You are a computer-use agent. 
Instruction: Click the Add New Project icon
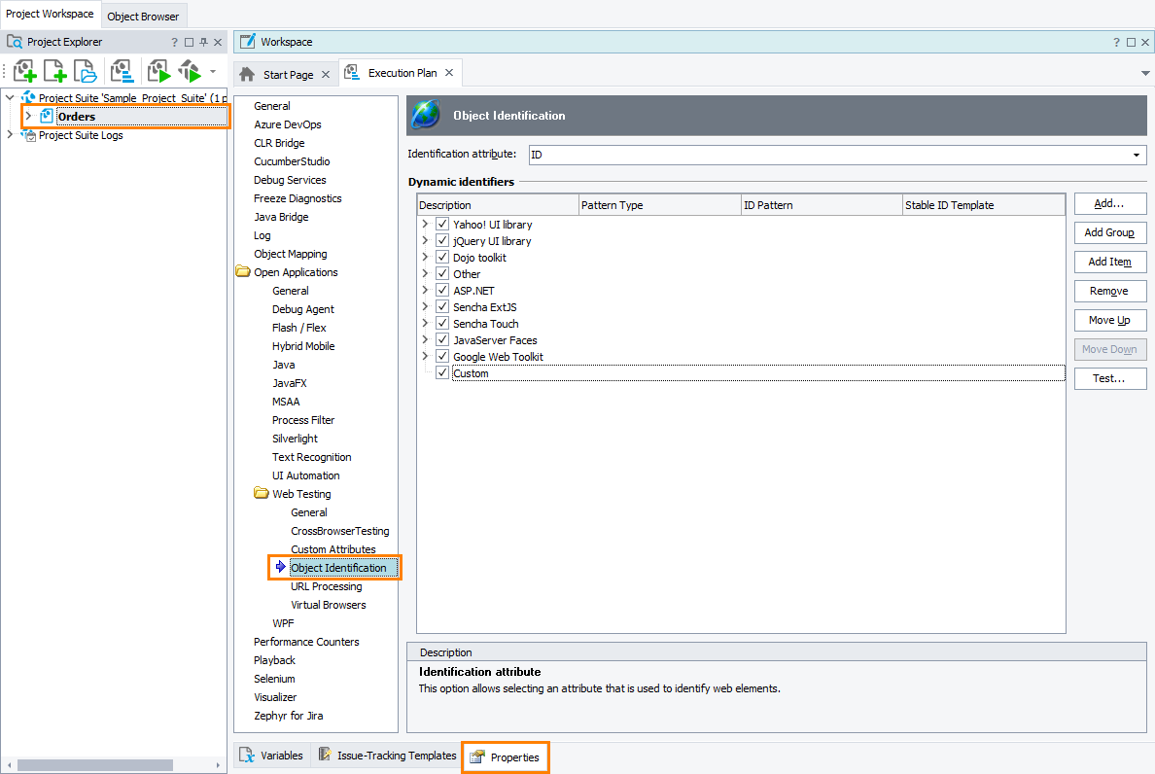(25, 70)
